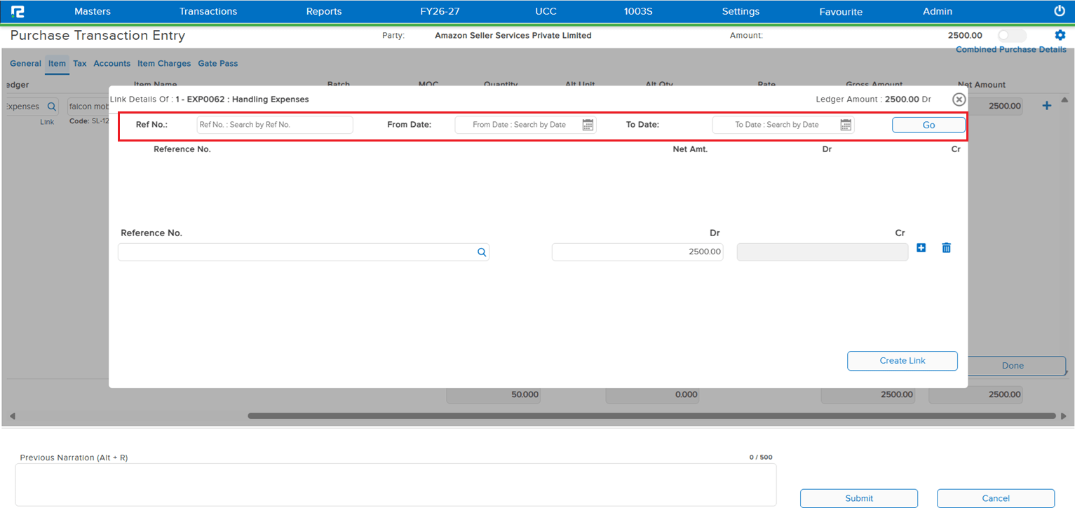
Task: Add a new item row with plus
Action: (x=1047, y=106)
